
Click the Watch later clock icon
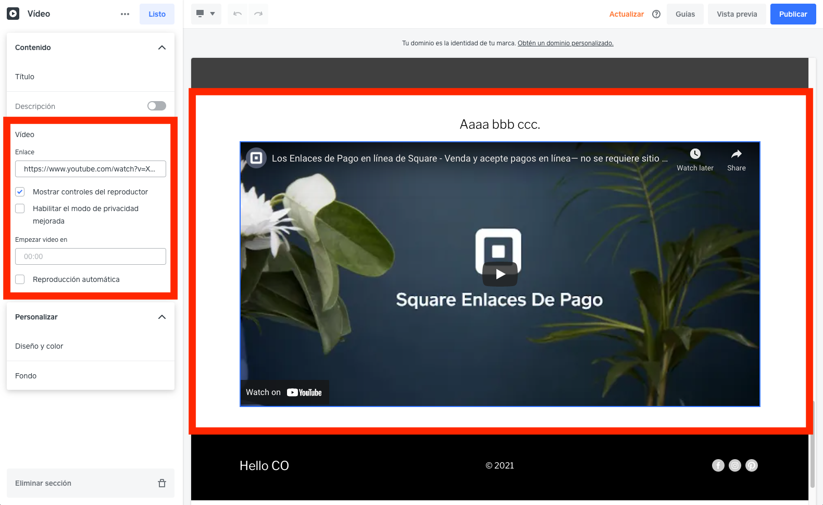[695, 154]
